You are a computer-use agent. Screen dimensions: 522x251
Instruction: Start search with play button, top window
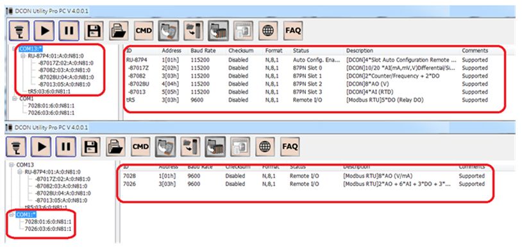(x=44, y=31)
